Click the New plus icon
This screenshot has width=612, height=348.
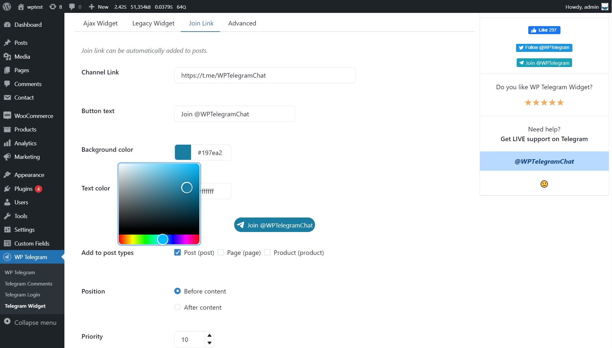point(92,7)
